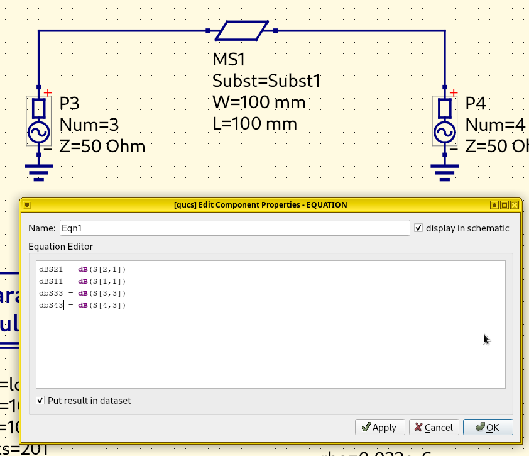Close the Edit Component Properties dialog

pyautogui.click(x=515, y=205)
